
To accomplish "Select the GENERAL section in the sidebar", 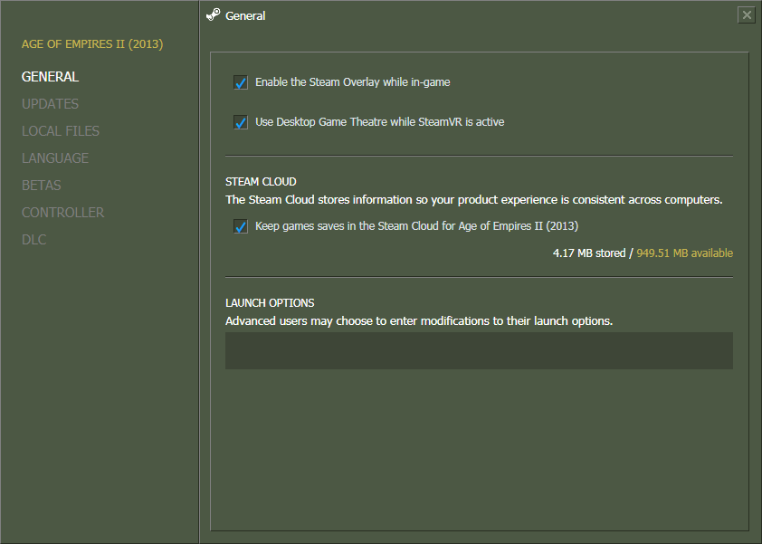I will click(50, 77).
